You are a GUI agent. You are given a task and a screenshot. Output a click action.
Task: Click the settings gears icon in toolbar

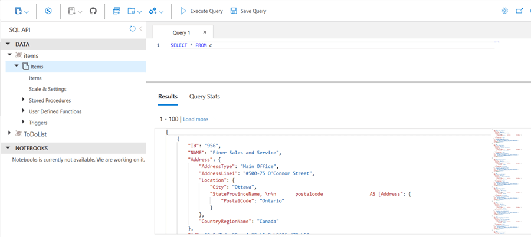coord(152,11)
